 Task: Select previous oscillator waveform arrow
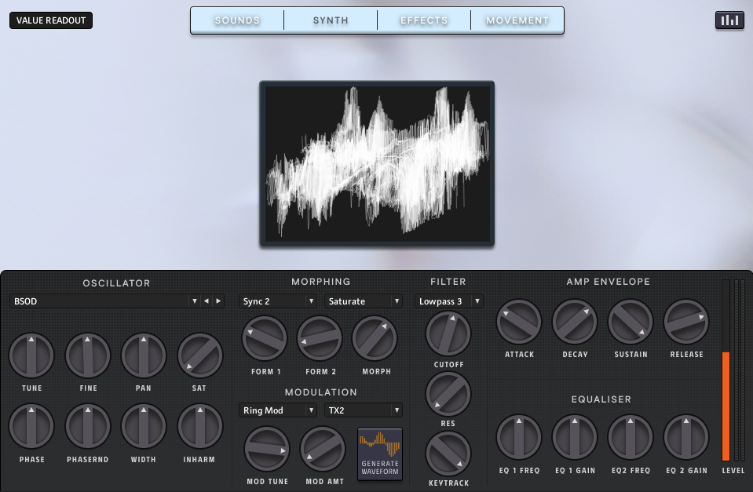coord(207,301)
